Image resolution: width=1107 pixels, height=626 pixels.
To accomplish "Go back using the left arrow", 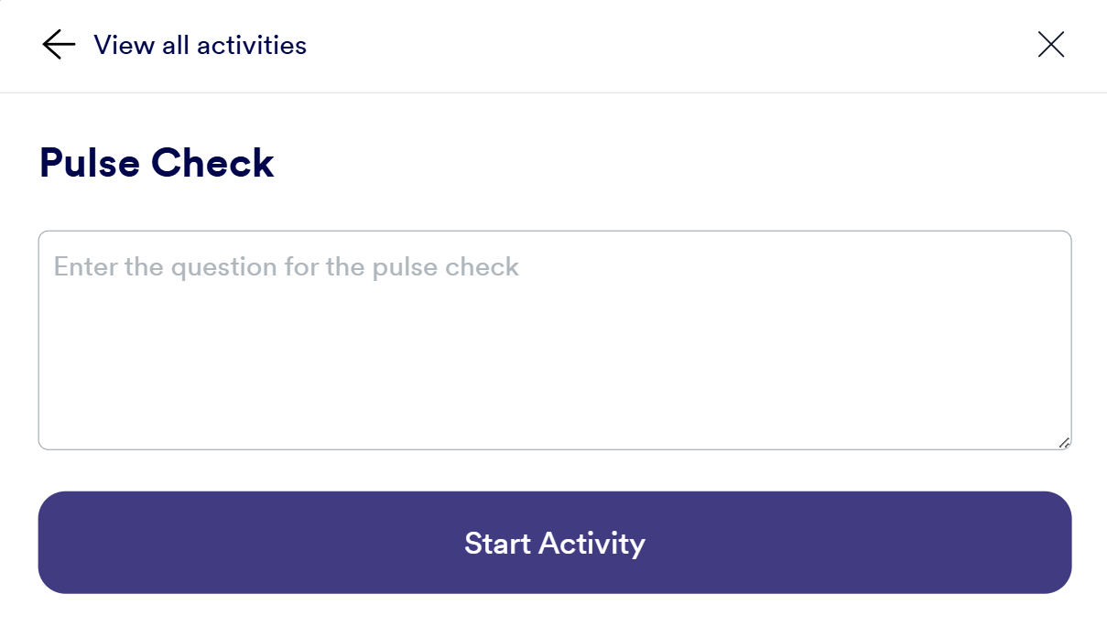I will [59, 45].
